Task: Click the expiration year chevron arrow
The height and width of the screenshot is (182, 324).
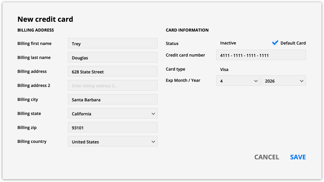Action: 302,81
